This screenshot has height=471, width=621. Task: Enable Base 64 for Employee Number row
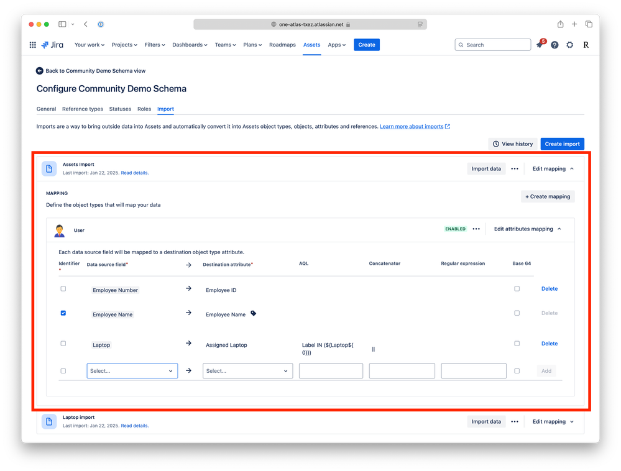coord(517,288)
